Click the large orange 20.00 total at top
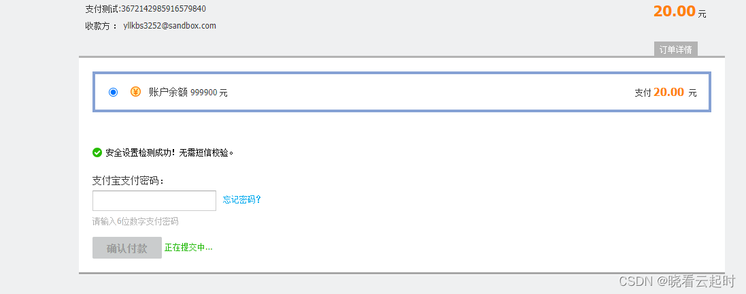Screen dimensions: 746x294 [x=674, y=11]
